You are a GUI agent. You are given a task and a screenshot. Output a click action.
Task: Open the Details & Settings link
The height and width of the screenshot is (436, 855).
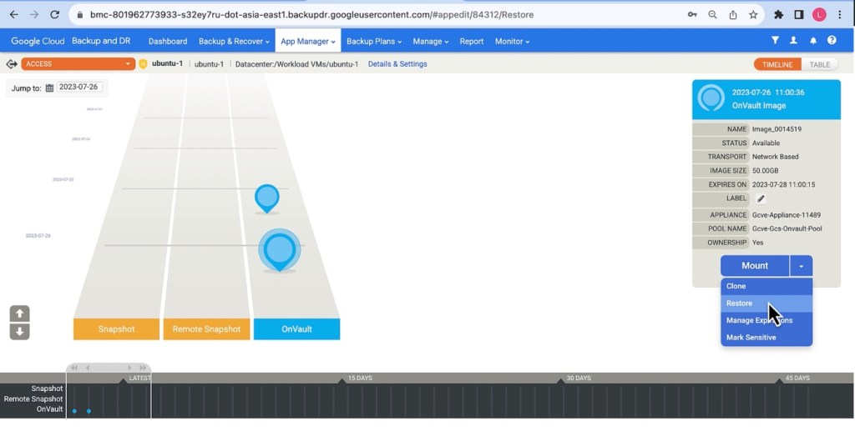tap(397, 64)
